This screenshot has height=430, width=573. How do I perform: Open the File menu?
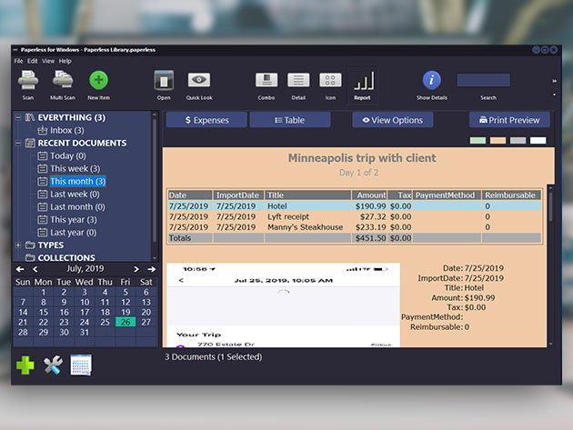click(18, 61)
